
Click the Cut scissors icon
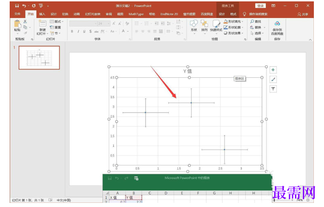(25, 22)
